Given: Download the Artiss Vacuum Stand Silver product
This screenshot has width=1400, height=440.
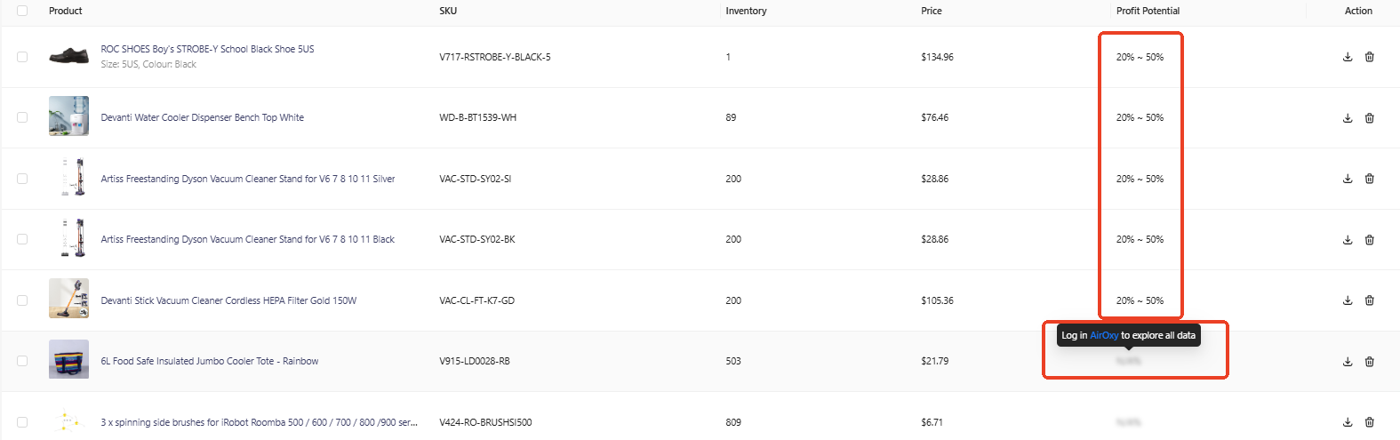Looking at the screenshot, I should point(1348,179).
